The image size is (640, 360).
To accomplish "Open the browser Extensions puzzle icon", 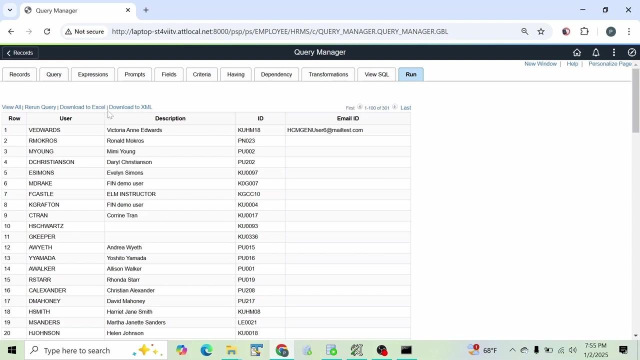I will click(584, 31).
